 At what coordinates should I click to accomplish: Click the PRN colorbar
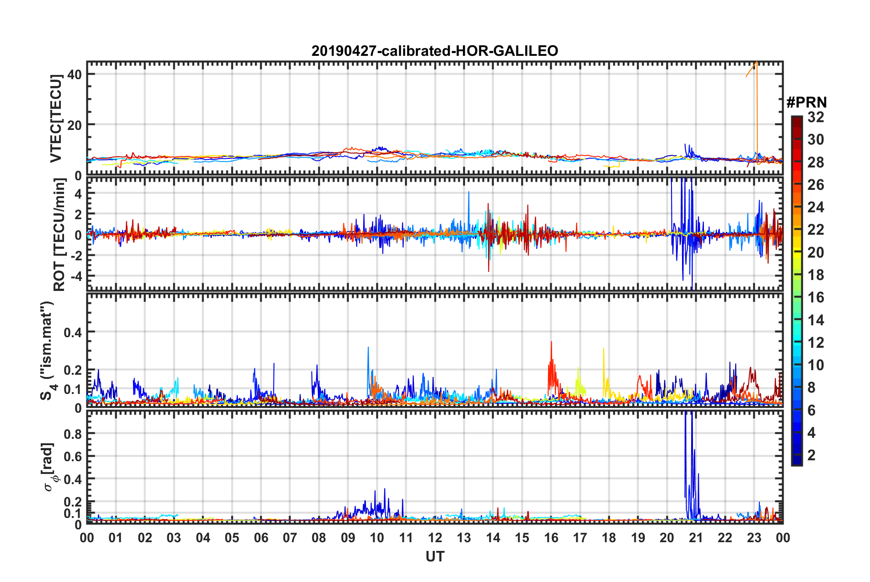click(x=797, y=291)
